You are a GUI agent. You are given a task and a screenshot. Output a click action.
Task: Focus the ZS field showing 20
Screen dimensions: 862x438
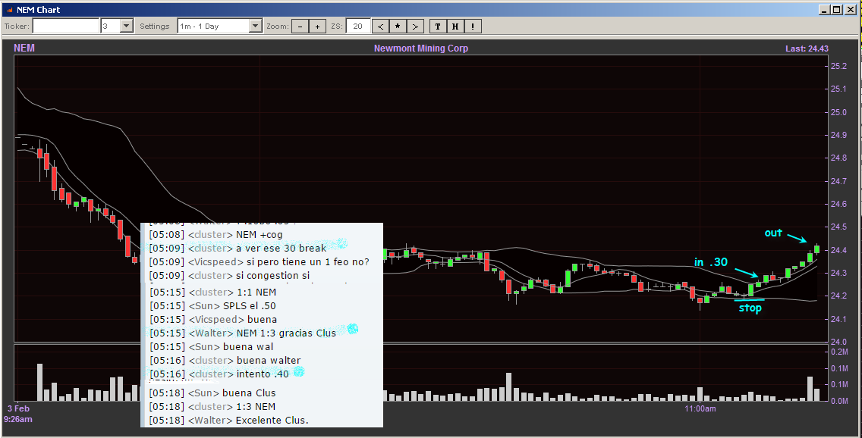tap(358, 26)
